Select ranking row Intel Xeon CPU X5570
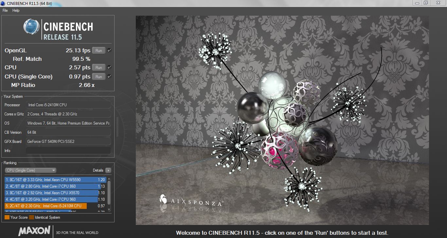 pos(55,193)
